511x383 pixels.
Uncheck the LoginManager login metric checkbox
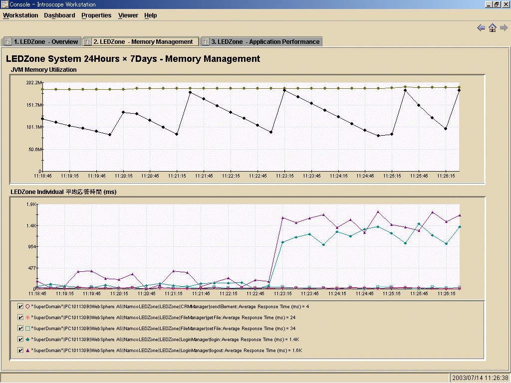(x=20, y=339)
